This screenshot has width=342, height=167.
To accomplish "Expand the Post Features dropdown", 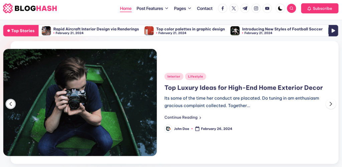I will pyautogui.click(x=152, y=8).
